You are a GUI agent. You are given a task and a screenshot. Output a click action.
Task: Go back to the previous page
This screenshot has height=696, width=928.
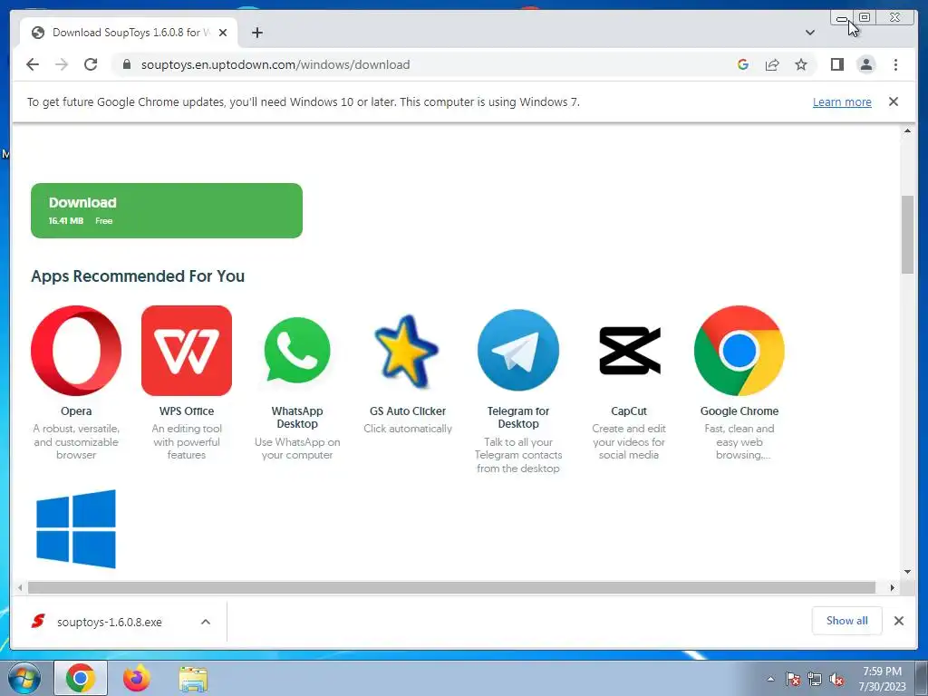click(x=33, y=64)
